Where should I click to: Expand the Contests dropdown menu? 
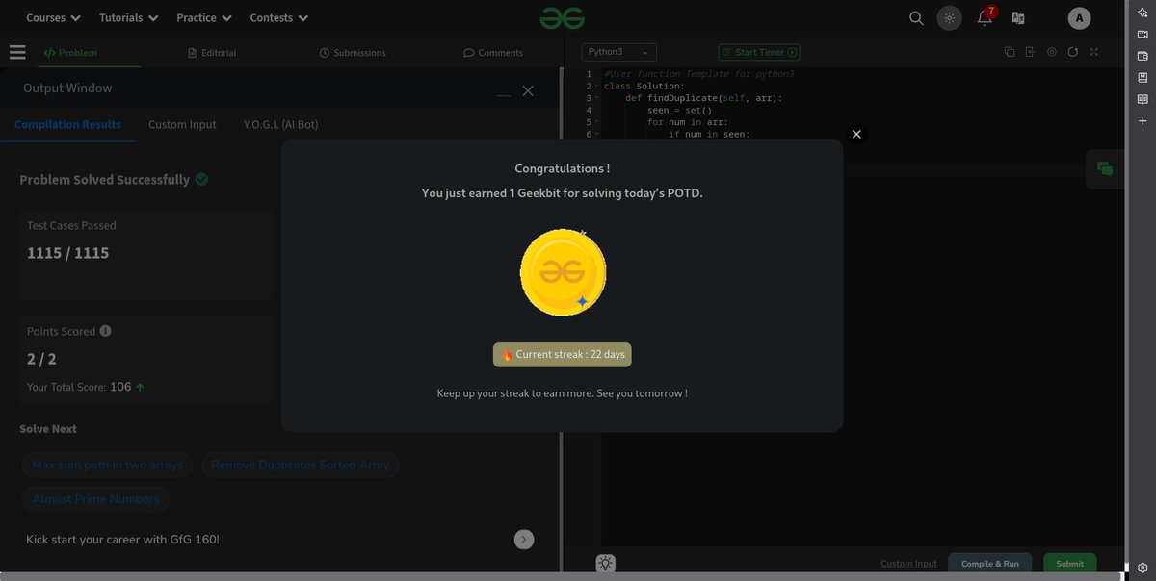279,18
